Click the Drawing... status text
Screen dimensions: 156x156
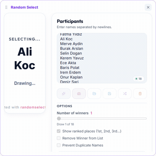(x=25, y=83)
